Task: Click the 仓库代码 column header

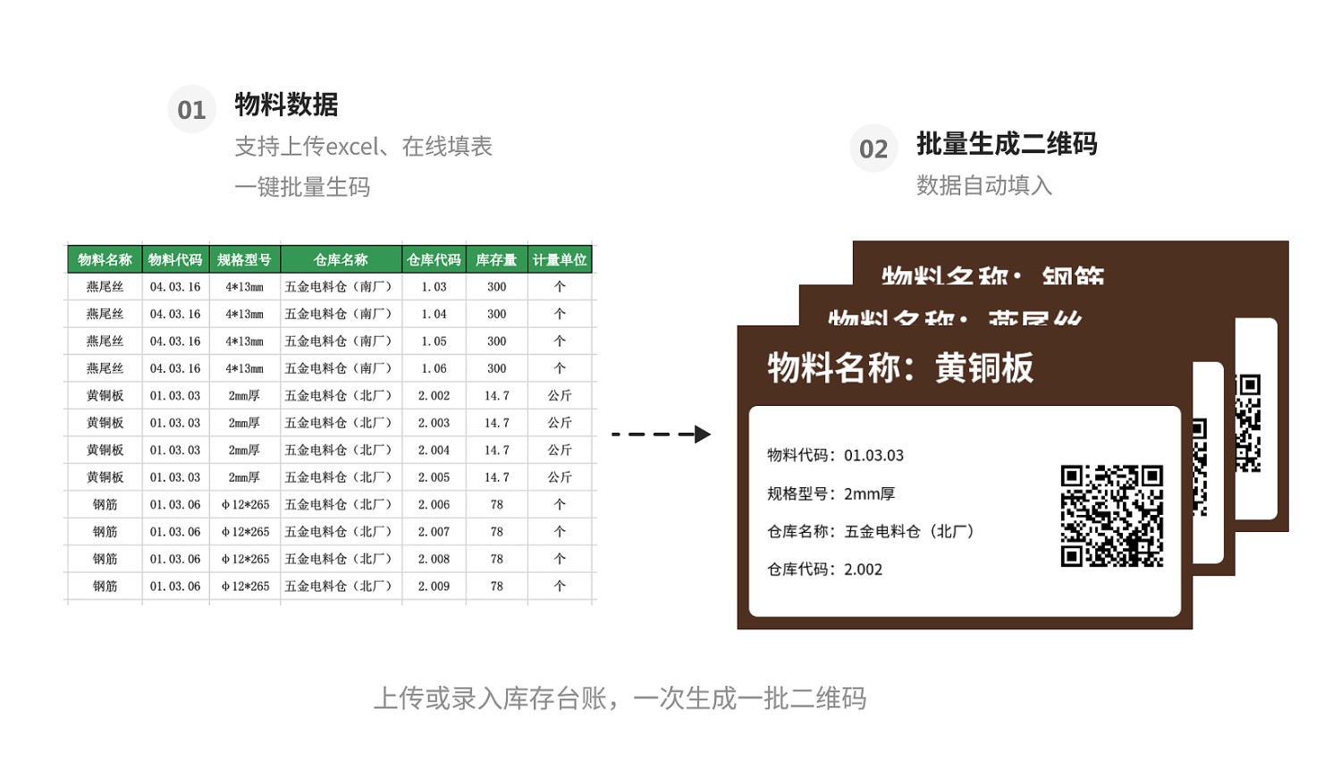Action: (x=434, y=259)
